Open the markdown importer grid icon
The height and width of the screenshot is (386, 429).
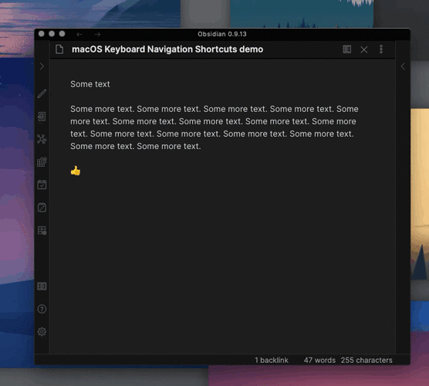pyautogui.click(x=42, y=162)
